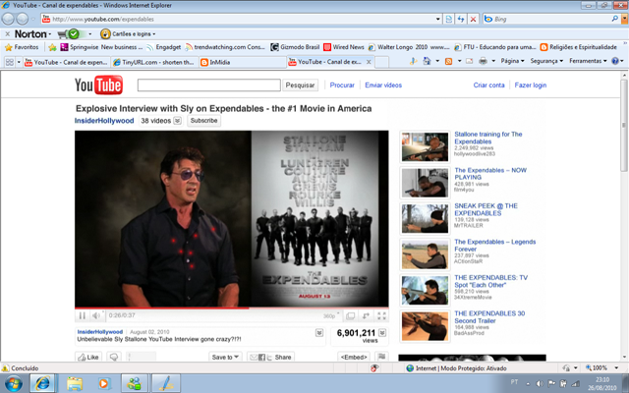Click the RSS feeds icon

449,61
